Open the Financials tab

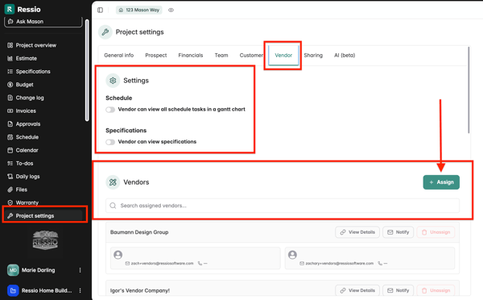tap(191, 56)
